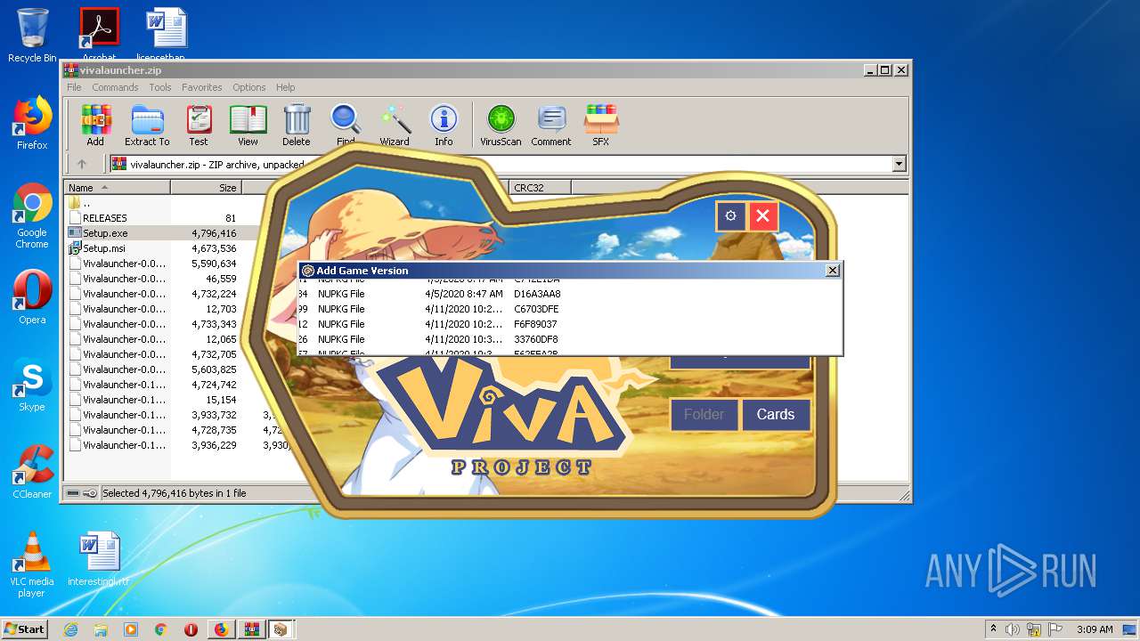This screenshot has height=641, width=1140.
Task: Click the archive path address field
Action: [508, 164]
